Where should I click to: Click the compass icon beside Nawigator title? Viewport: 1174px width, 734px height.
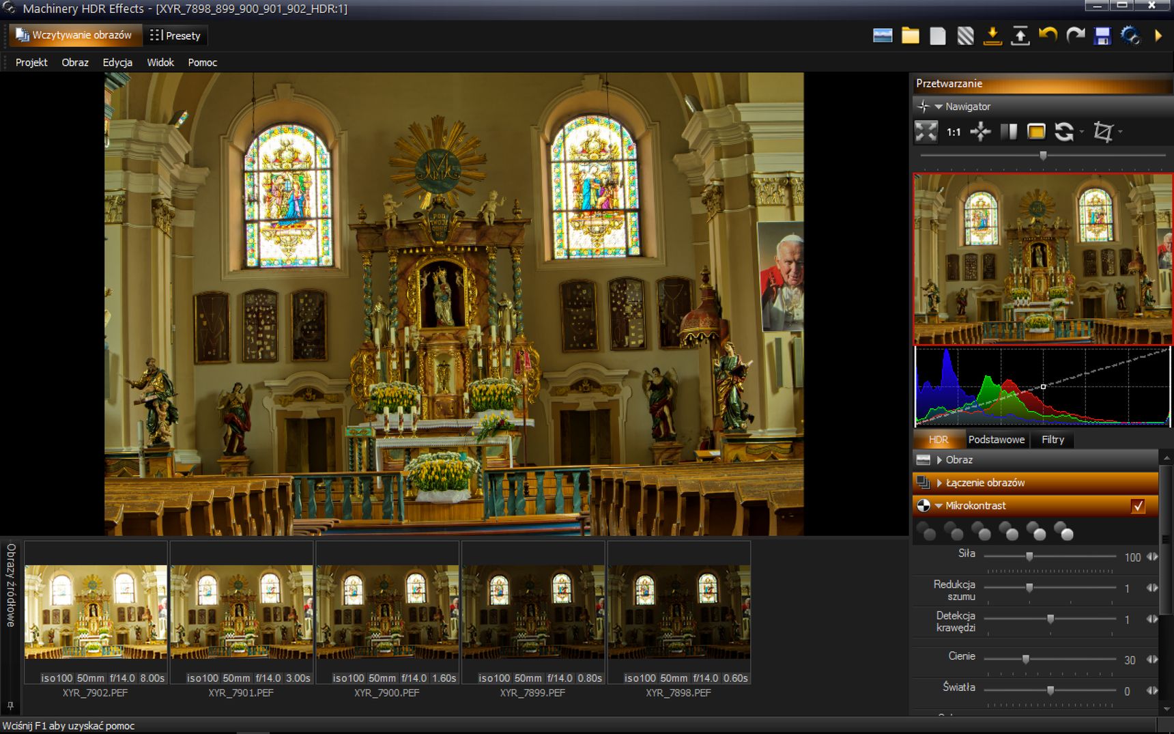pyautogui.click(x=924, y=107)
